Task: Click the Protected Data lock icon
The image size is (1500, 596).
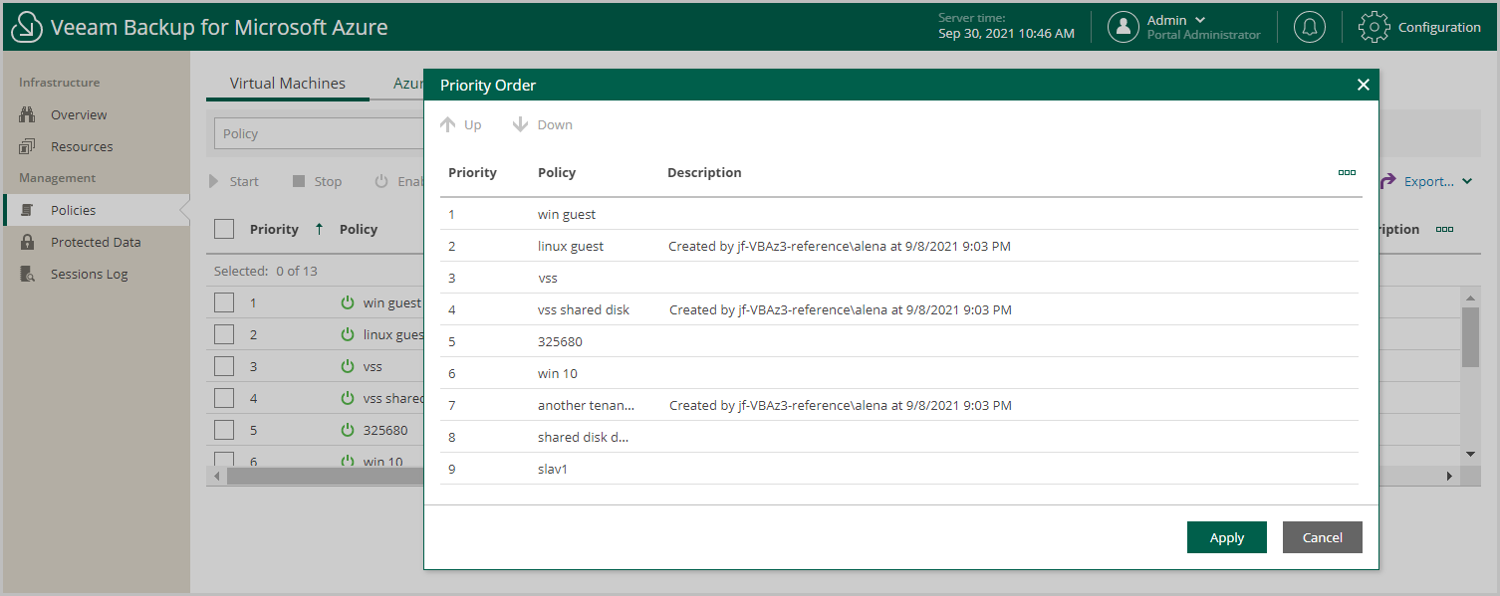Action: point(28,242)
